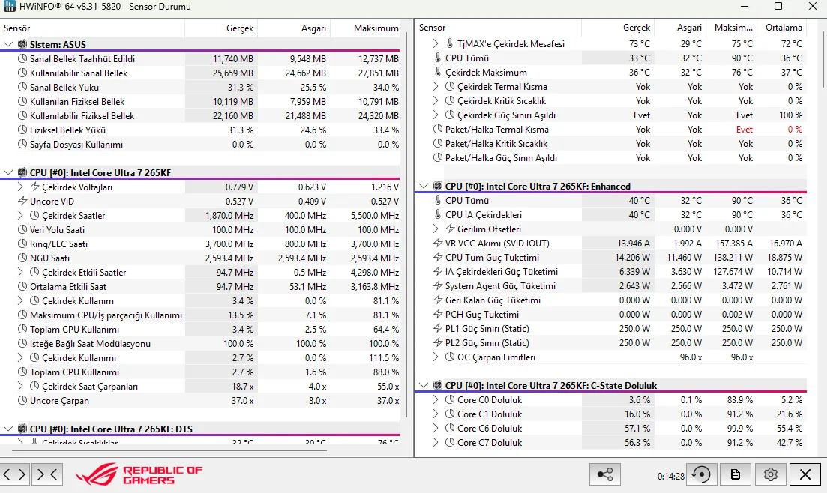This screenshot has width=827, height=493.
Task: Select the Veri Yolu Saati row
Action: [x=200, y=229]
